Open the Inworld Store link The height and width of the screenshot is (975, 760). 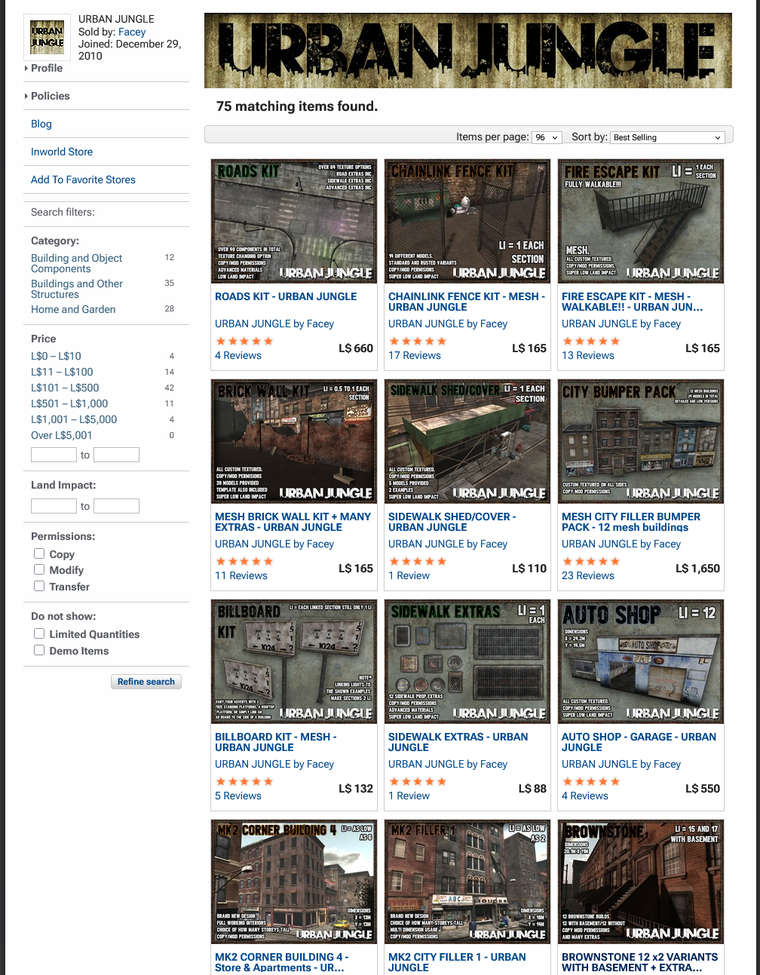coord(62,152)
